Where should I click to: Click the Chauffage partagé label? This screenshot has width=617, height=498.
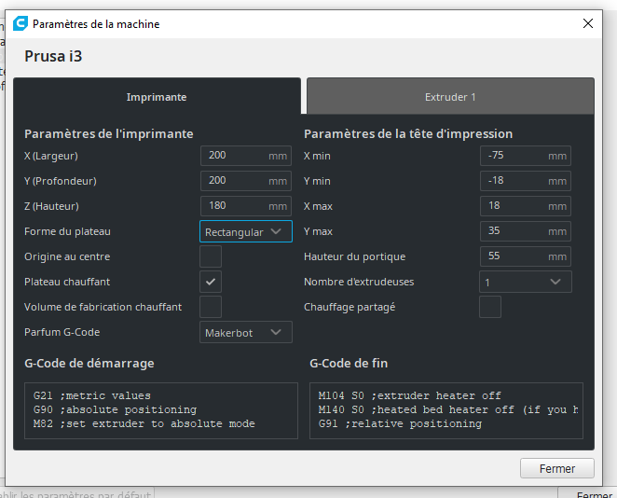pos(350,307)
